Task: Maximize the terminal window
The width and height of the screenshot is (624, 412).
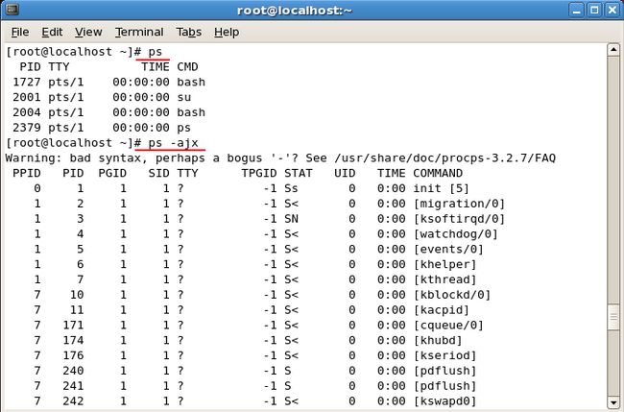Action: click(594, 10)
